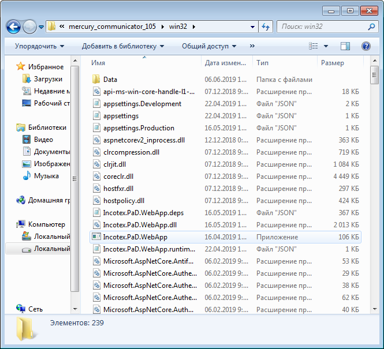The height and width of the screenshot is (349, 384).
Task: Sort by Тип column header
Action: point(285,63)
